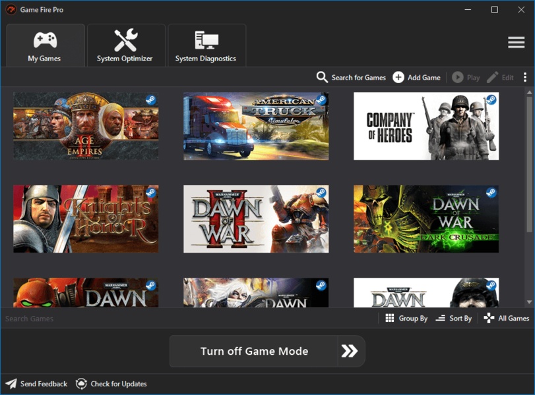Click the Edit pencil icon
The height and width of the screenshot is (395, 535).
click(x=492, y=77)
